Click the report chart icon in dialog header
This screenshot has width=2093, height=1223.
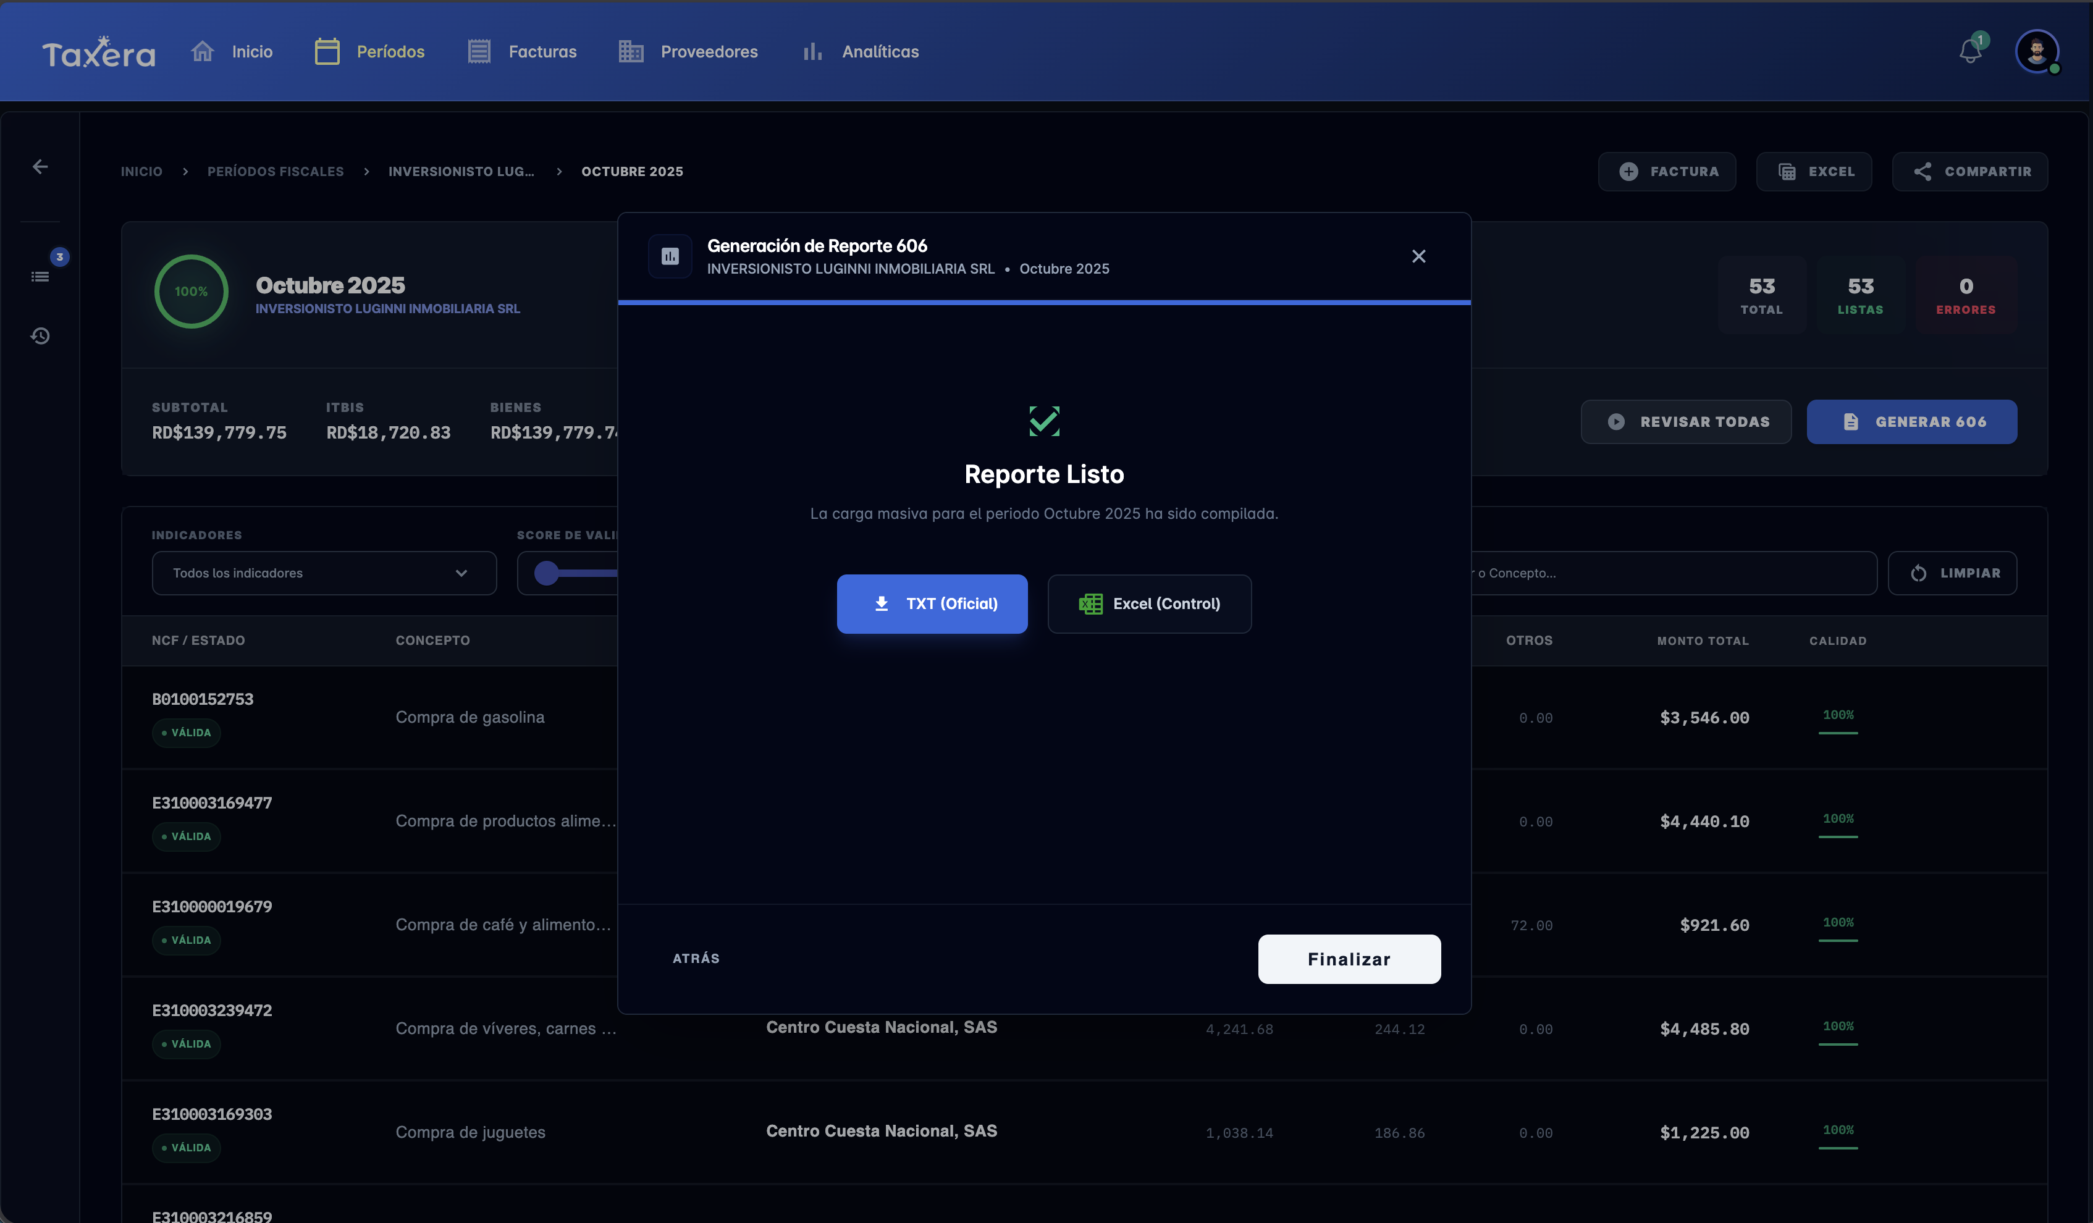670,256
